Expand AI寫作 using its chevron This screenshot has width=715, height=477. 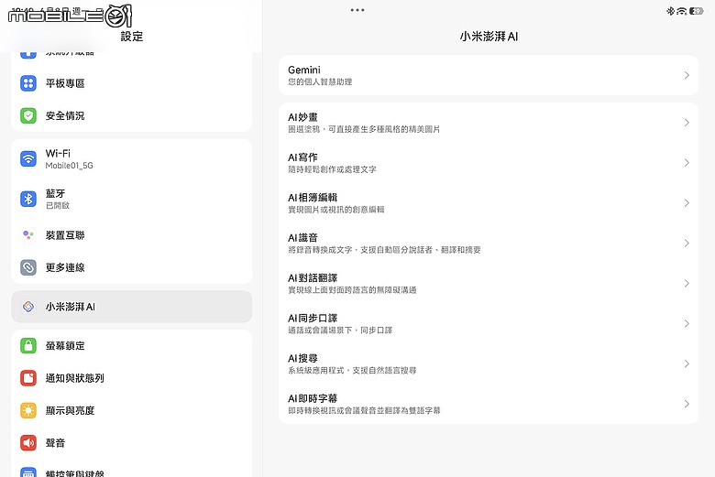(x=687, y=163)
